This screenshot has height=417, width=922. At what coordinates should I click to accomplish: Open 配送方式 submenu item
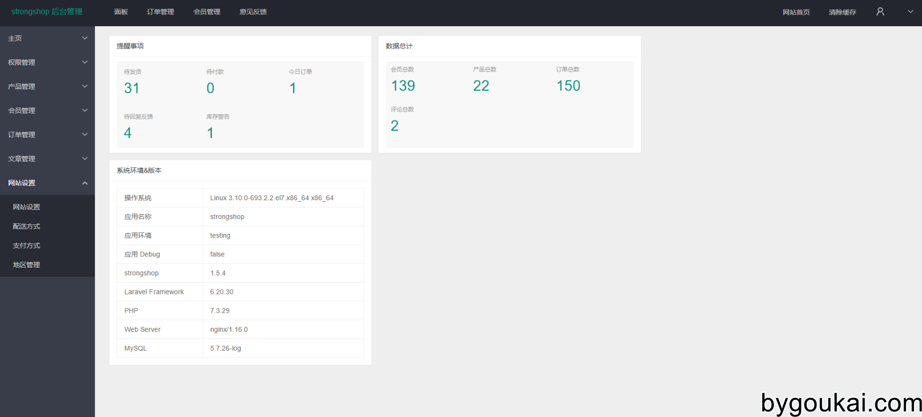click(27, 226)
